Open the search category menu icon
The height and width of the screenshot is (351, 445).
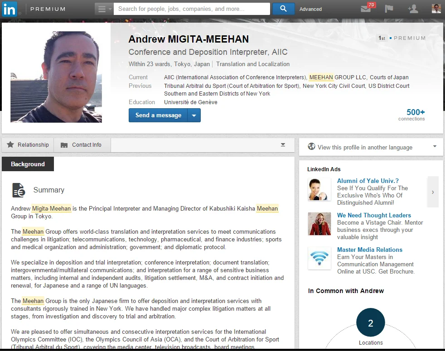point(104,9)
